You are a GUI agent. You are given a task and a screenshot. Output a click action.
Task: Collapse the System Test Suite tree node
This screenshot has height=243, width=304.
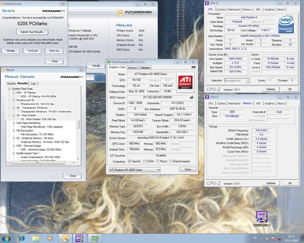[x=9, y=89]
